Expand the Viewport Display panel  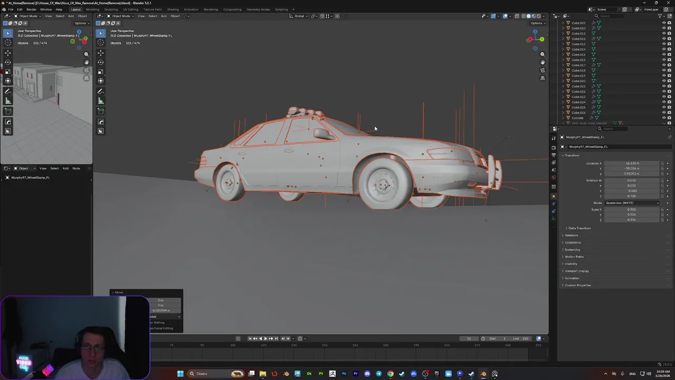pyautogui.click(x=576, y=271)
